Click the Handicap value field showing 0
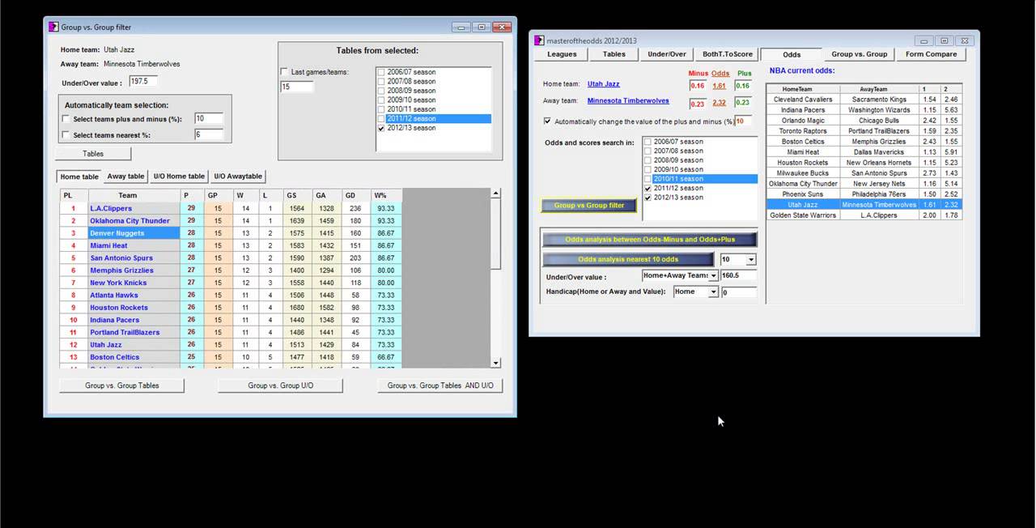1036x528 pixels. click(x=738, y=292)
